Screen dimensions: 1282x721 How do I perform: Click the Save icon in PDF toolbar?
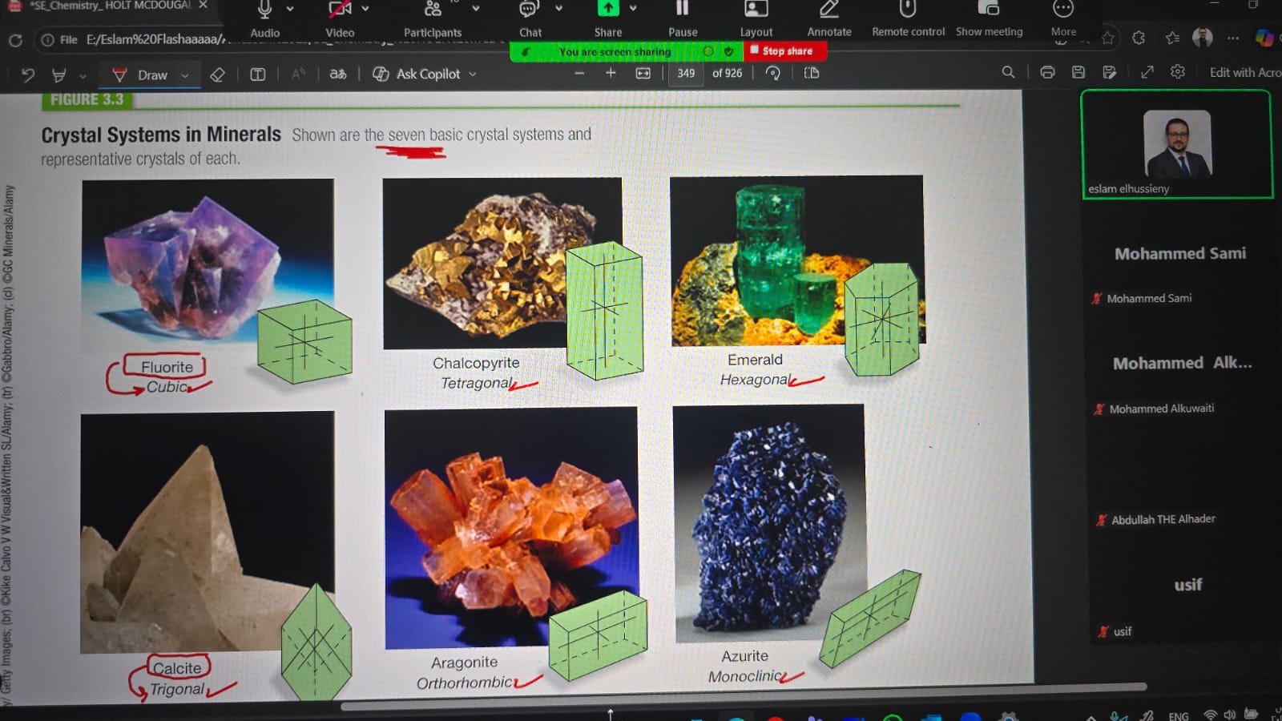pos(1078,72)
